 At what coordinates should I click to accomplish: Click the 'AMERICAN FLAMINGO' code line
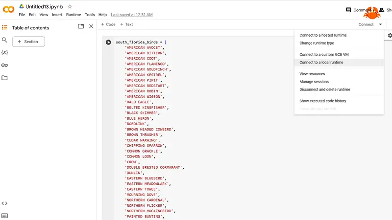tap(147, 64)
